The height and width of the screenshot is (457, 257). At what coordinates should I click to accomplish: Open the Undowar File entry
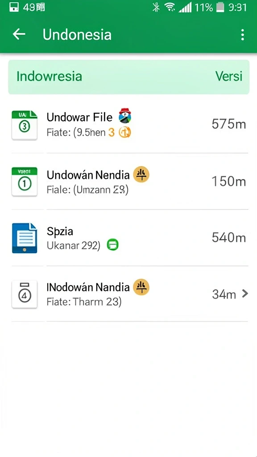130,125
